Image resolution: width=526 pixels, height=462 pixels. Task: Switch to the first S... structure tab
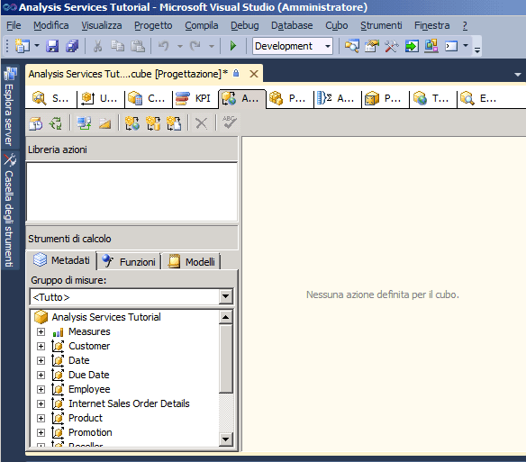point(50,99)
